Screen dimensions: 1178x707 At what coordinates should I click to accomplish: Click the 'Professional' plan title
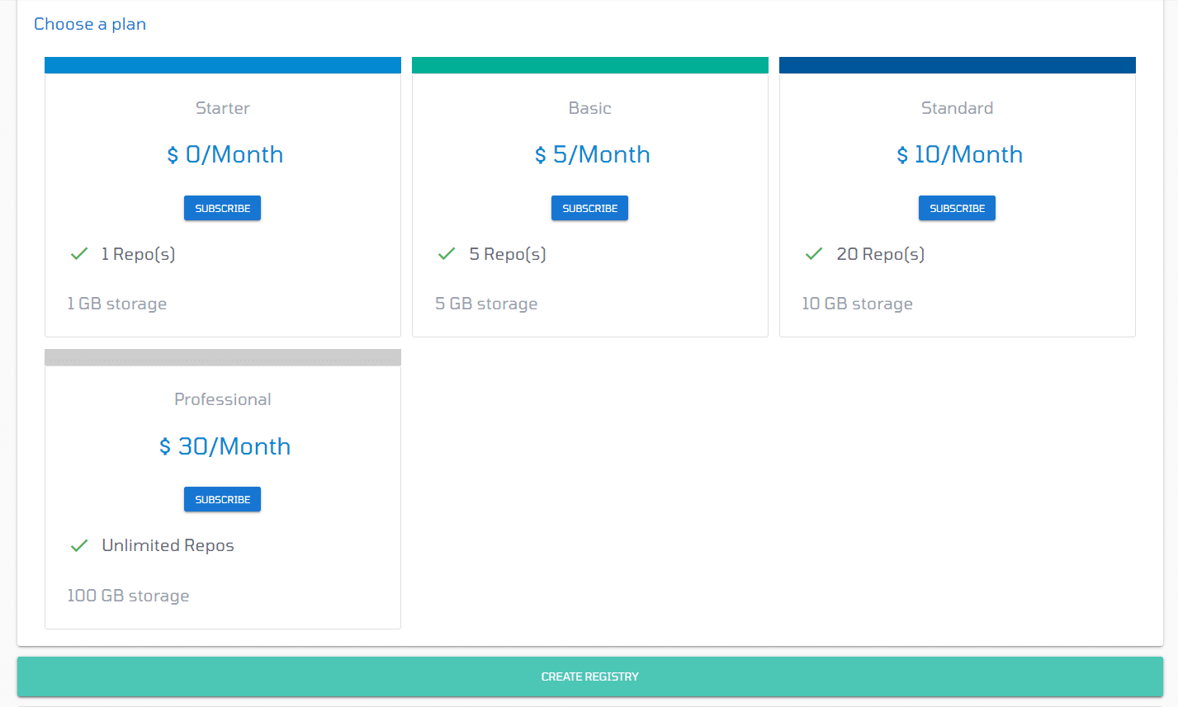tap(223, 399)
